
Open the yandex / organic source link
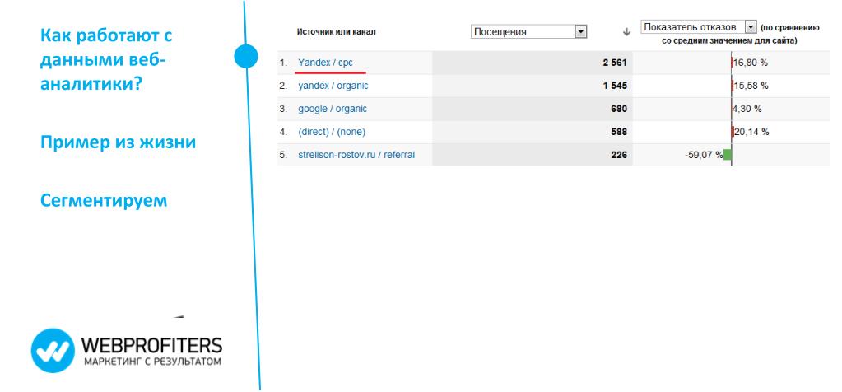click(333, 86)
